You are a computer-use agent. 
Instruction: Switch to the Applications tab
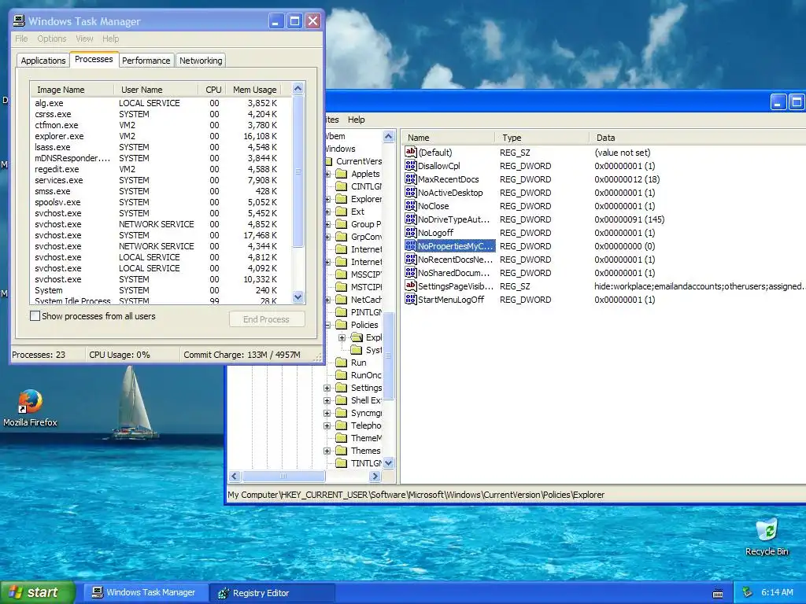point(43,60)
